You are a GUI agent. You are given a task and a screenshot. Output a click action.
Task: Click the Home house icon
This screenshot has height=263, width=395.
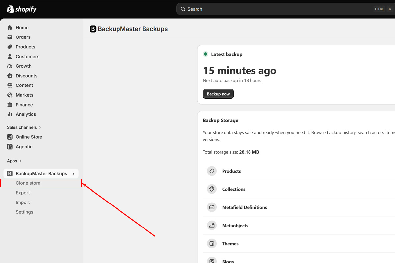(x=10, y=28)
